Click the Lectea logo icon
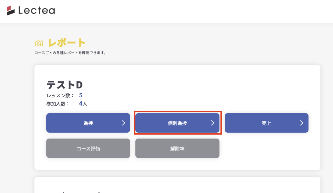The height and width of the screenshot is (193, 333). 11,11
